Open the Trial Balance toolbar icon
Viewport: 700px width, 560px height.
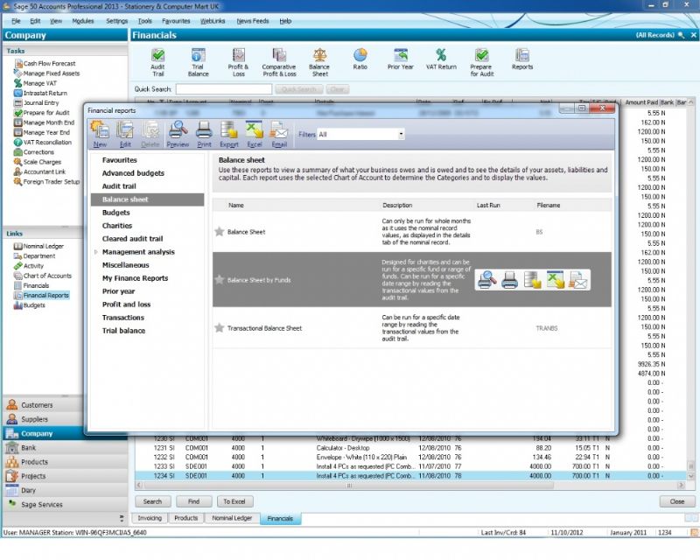click(198, 62)
